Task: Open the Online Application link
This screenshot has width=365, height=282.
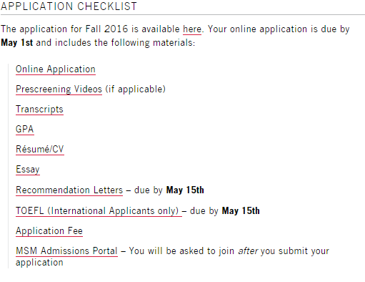Action: [56, 69]
